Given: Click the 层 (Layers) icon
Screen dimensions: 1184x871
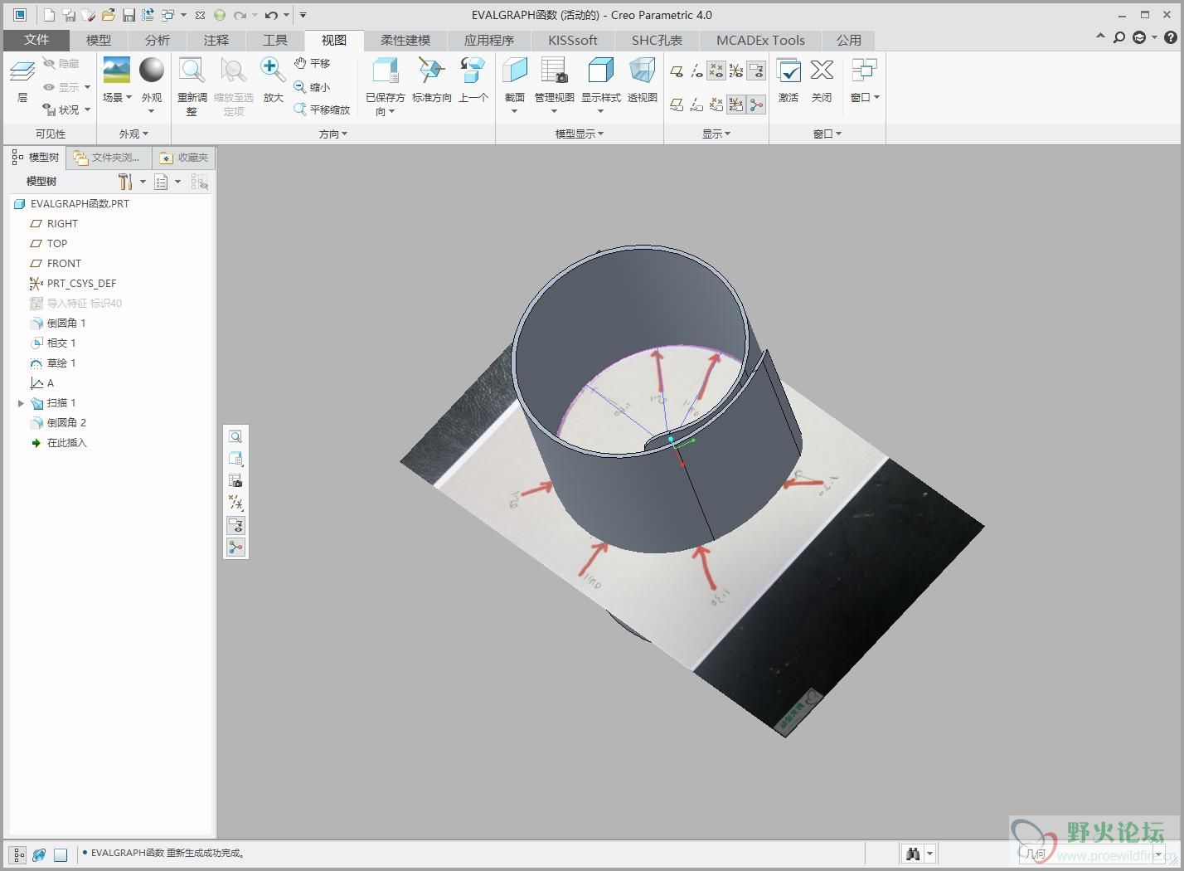Looking at the screenshot, I should 22,71.
